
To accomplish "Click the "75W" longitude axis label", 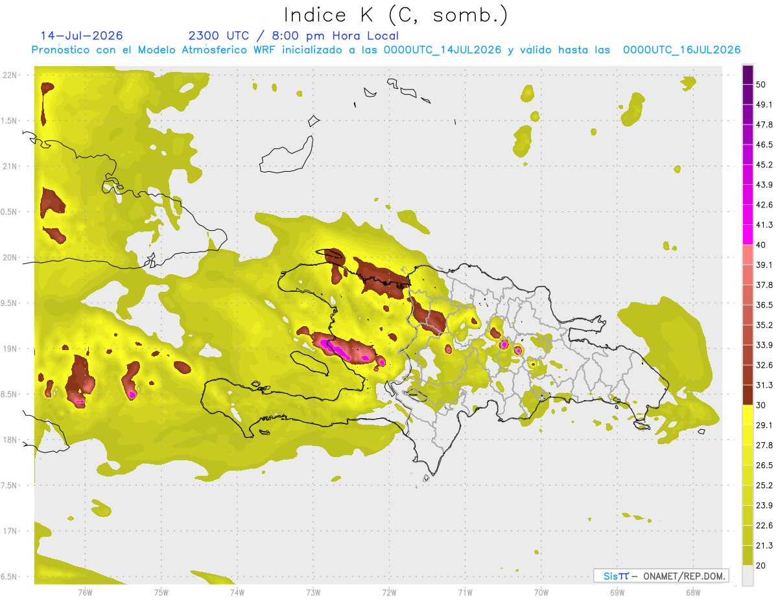I will tap(161, 593).
